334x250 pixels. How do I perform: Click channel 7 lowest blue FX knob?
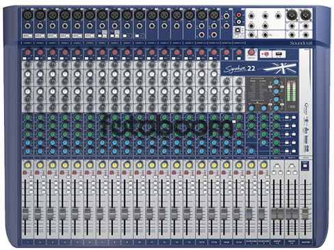click(102, 151)
